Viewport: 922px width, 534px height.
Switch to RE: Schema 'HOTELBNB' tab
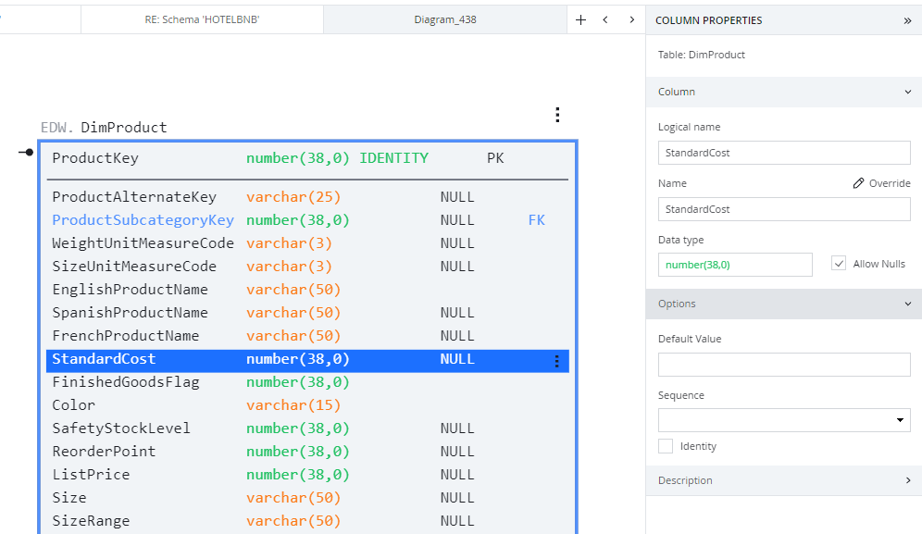coord(202,19)
